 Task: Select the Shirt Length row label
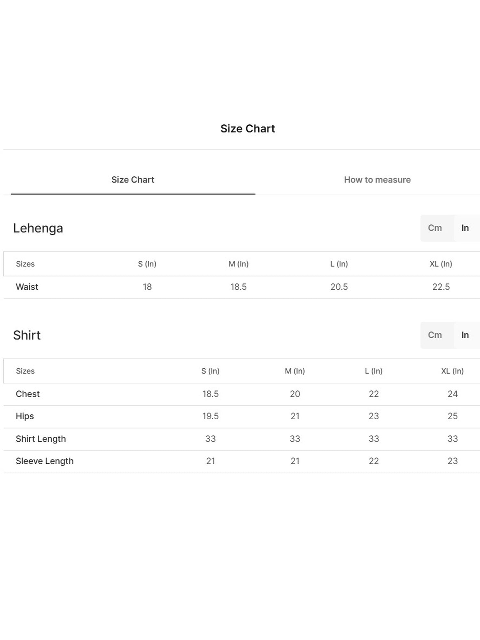pyautogui.click(x=41, y=439)
